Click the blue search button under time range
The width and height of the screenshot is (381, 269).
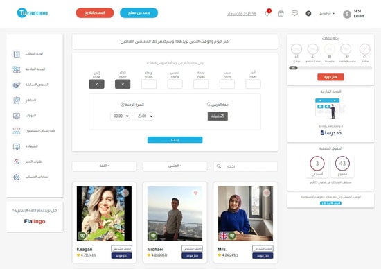[x=175, y=139]
